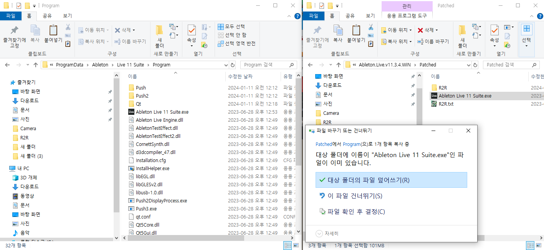Open Copy To dropdown in Patched window
The width and height of the screenshot is (544, 250).
[396, 41]
